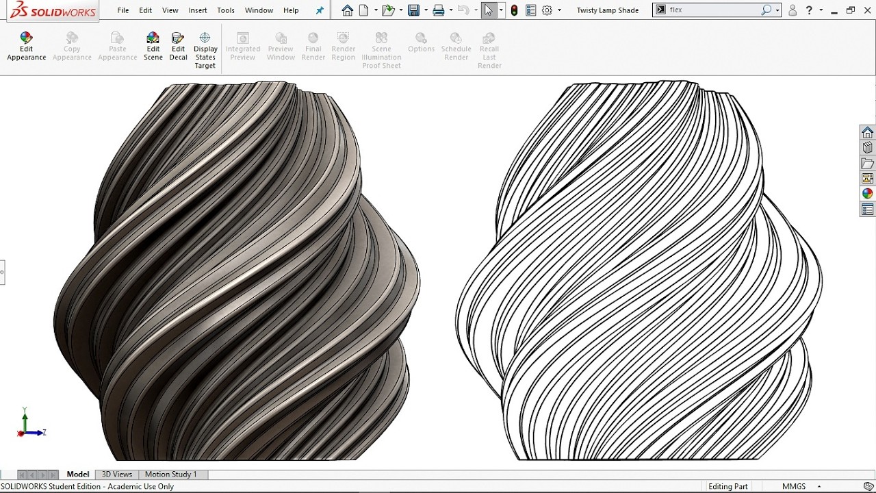Image resolution: width=876 pixels, height=493 pixels.
Task: Click the user login icon
Action: click(793, 10)
